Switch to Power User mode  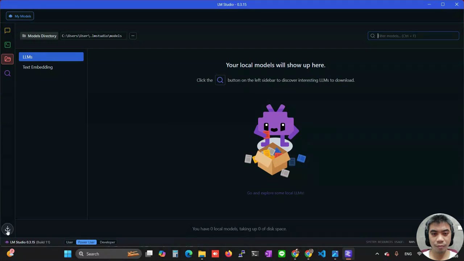(x=86, y=242)
